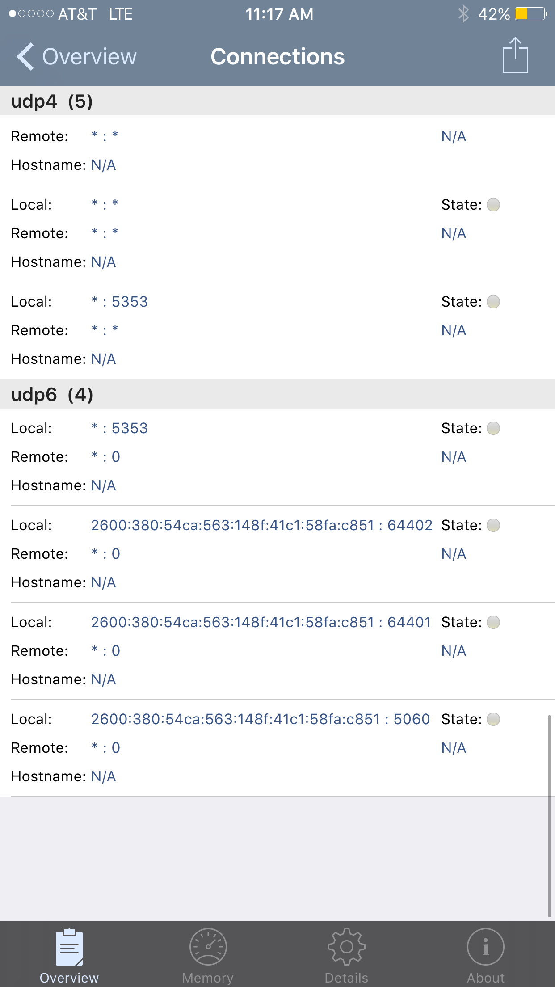
Task: Select the udp4 (5) section header
Action: point(52,101)
